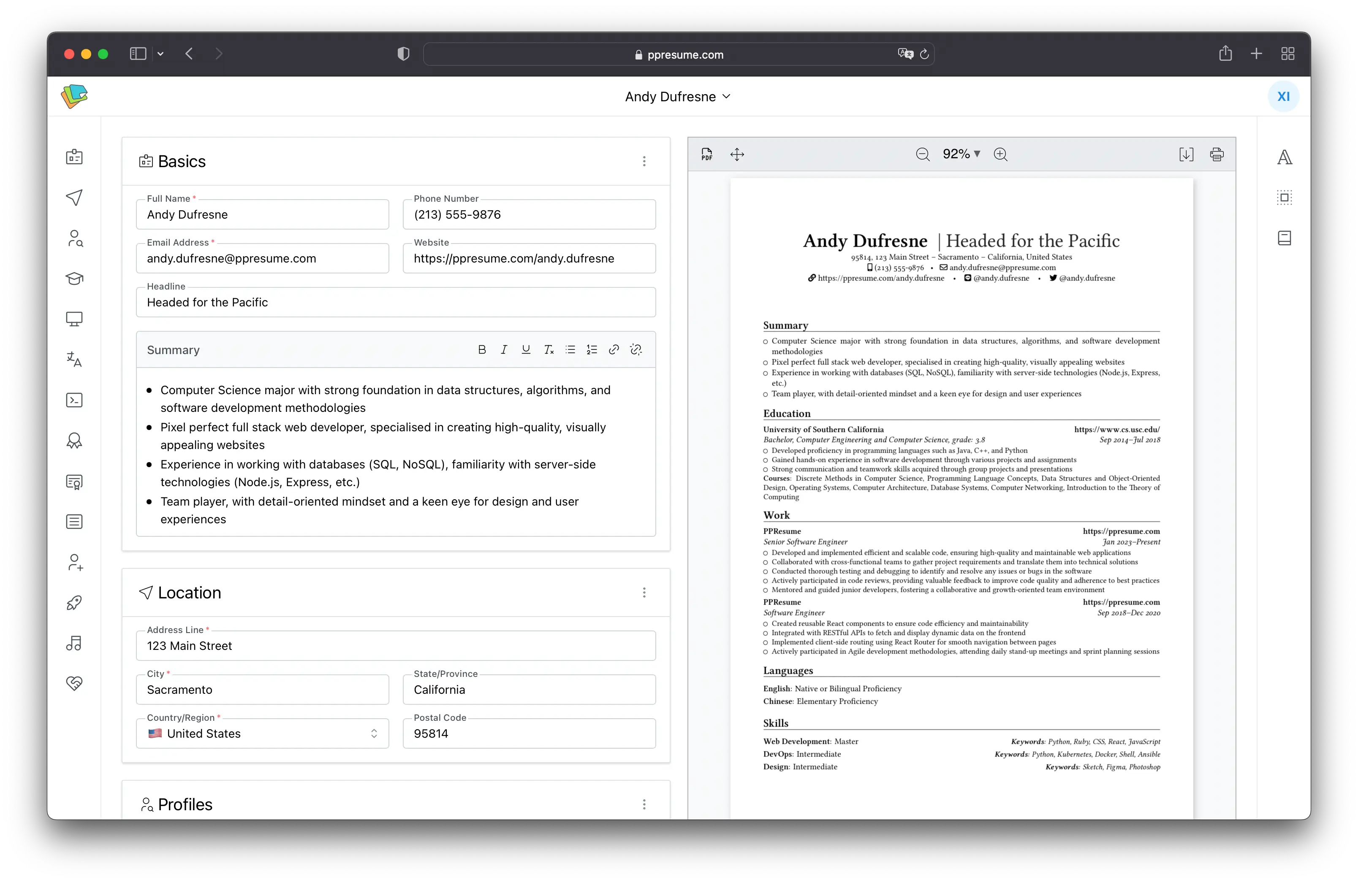Open the Andy Dufresne resume switcher chevron

point(726,96)
